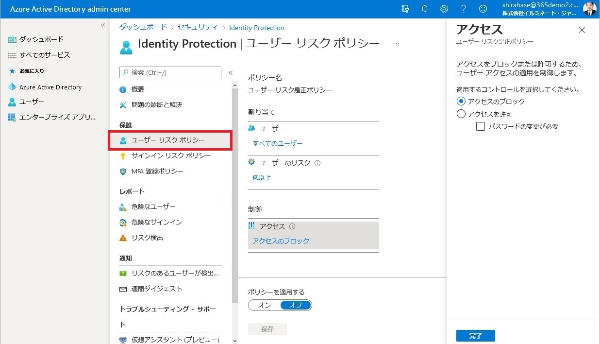Click the ポリシー名 value ユーザー リスク是正ポリシー
Image resolution: width=600 pixels, height=344 pixels.
click(290, 90)
